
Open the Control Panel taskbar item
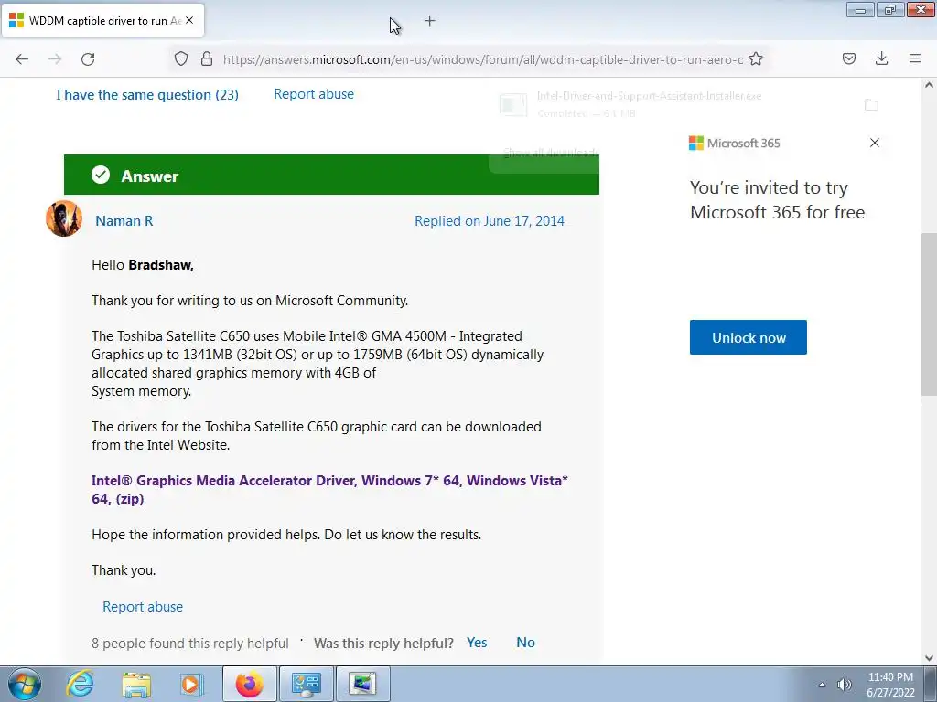pyautogui.click(x=306, y=684)
